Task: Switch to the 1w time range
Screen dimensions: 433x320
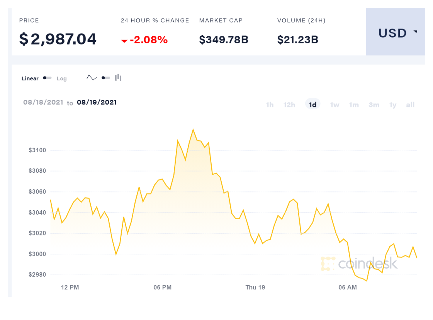Action: [335, 105]
